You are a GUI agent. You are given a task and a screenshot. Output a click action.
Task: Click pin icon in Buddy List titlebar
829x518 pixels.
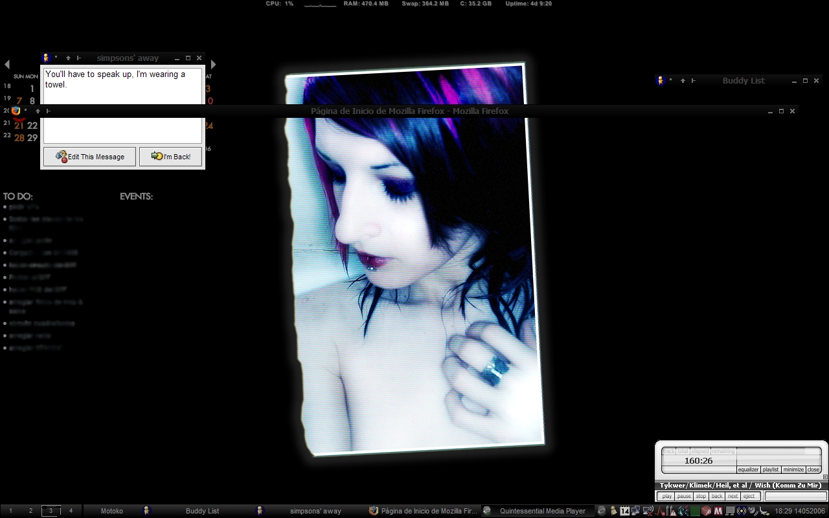pyautogui.click(x=693, y=81)
